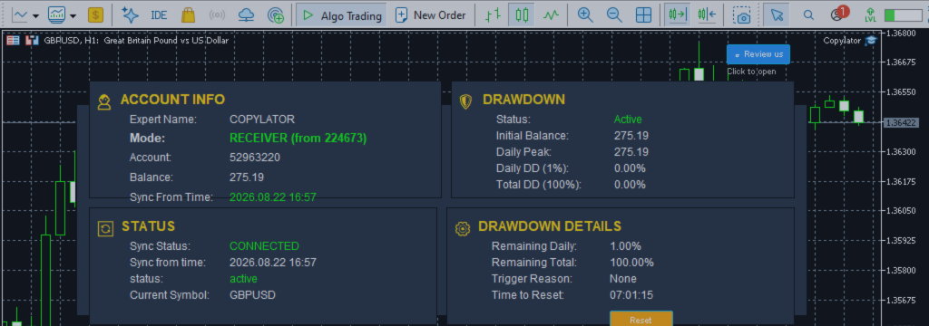Click the Drawdown Details gear icon
This screenshot has height=326, width=929.
pos(463,228)
